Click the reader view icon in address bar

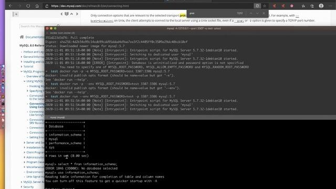[x=257, y=6]
